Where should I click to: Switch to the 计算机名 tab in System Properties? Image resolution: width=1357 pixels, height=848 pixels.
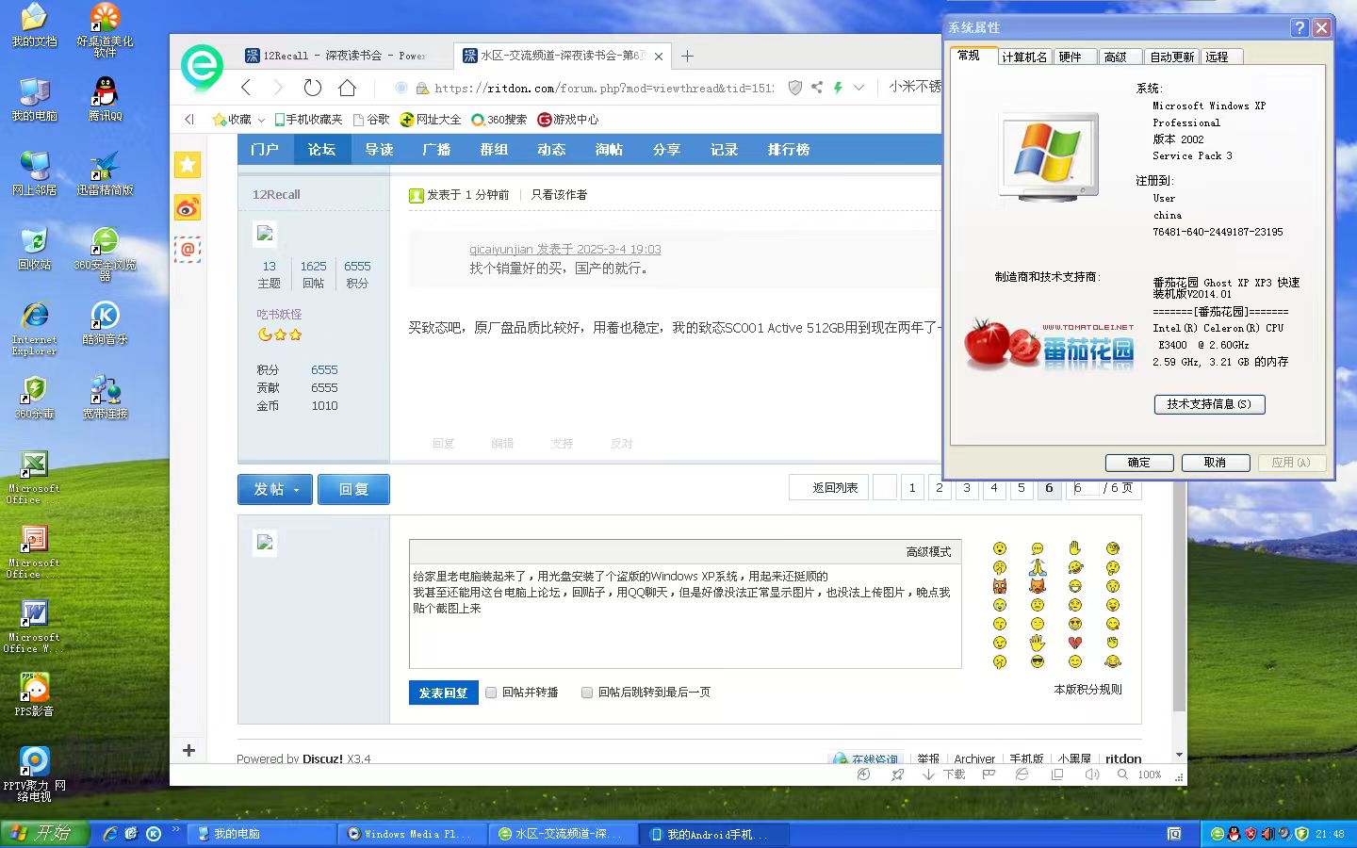tap(1023, 57)
